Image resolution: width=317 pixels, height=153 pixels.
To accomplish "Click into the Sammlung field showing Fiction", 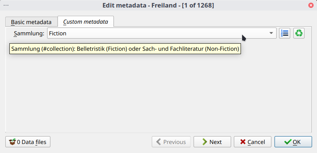I will (x=151, y=33).
